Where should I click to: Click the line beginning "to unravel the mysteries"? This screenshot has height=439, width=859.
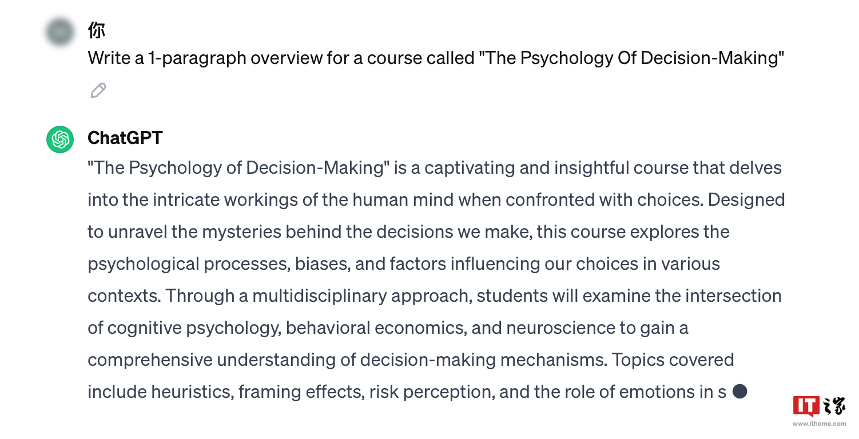[408, 232]
